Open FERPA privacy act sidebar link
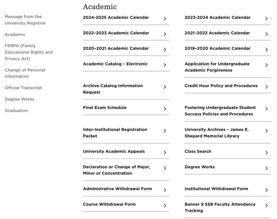This screenshot has height=219, width=277. point(28,52)
